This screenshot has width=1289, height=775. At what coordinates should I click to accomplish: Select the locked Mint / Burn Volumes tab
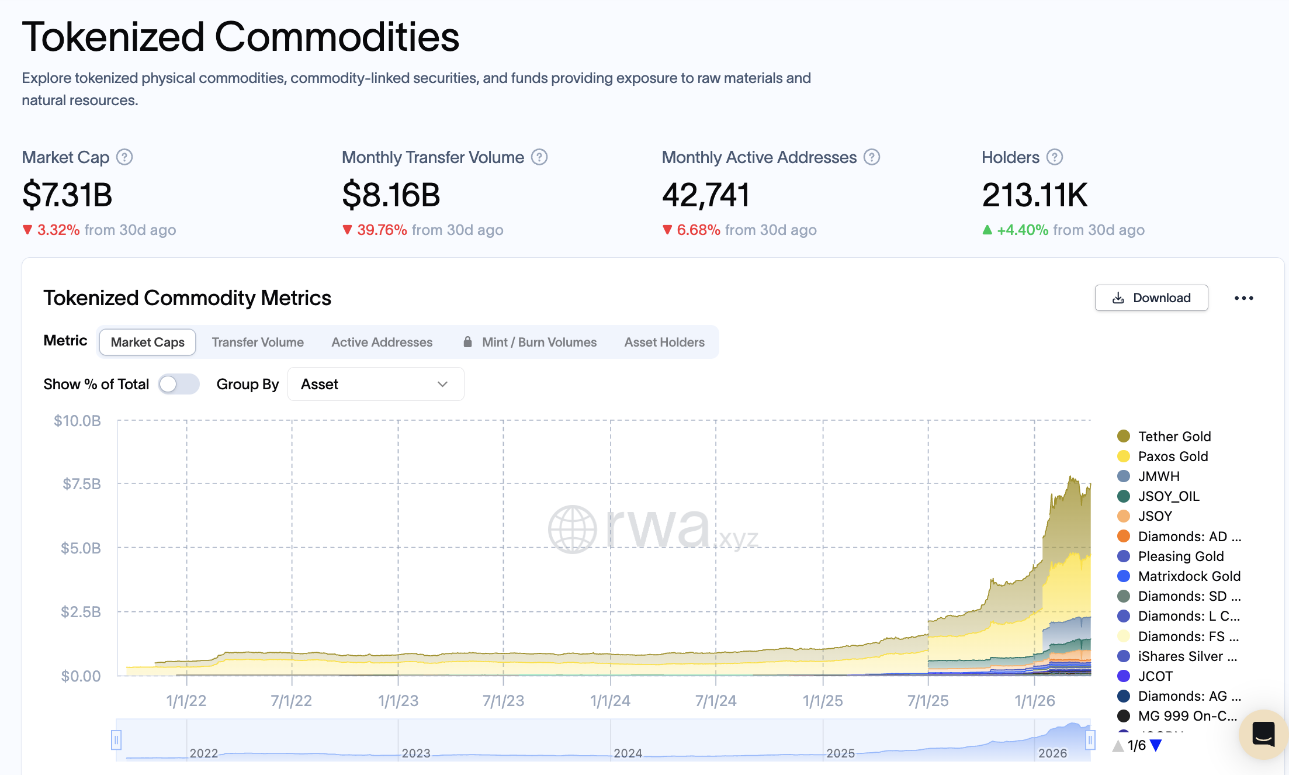[x=530, y=342]
